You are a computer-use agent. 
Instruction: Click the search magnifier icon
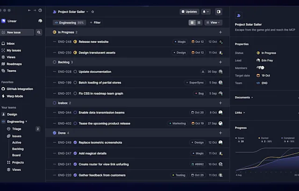click(39, 32)
